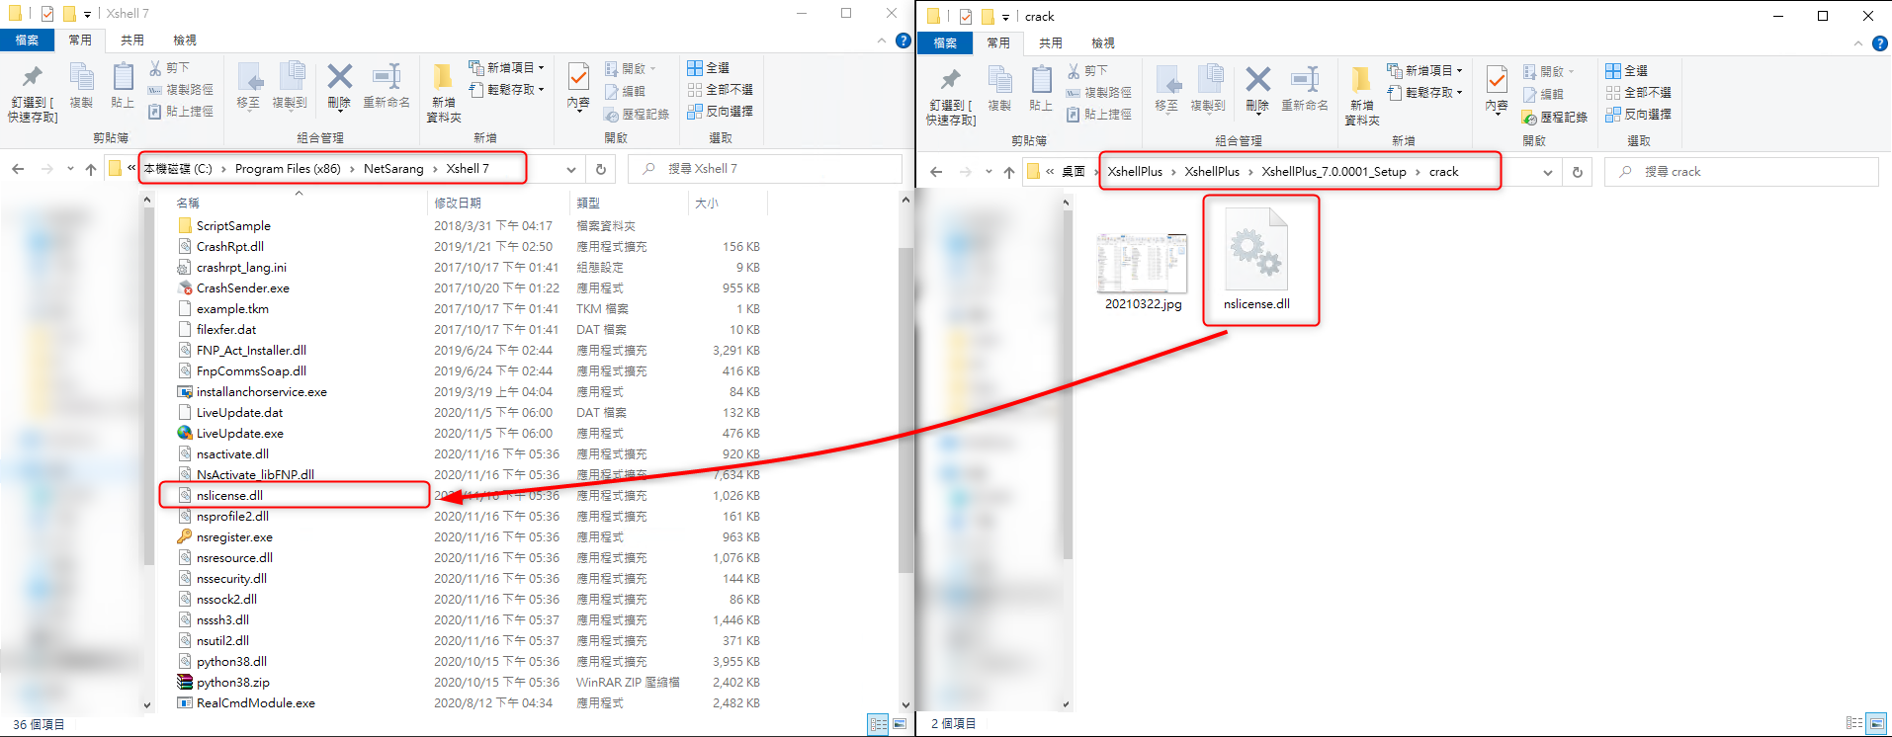Screen dimensions: 1892x737
Task: Click New folder (新增資料夾) in Xshell 7 ribbon
Action: tap(444, 94)
